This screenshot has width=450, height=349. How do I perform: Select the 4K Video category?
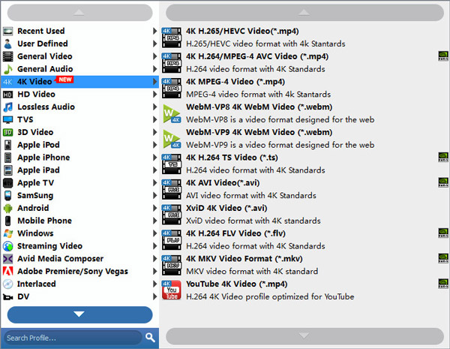[x=80, y=82]
